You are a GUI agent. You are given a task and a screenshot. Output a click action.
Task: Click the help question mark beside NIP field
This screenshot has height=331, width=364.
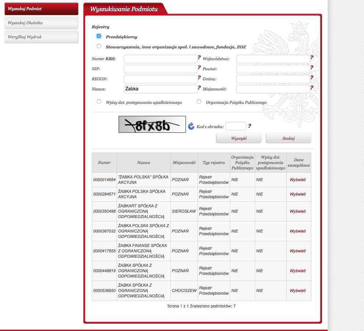(199, 67)
